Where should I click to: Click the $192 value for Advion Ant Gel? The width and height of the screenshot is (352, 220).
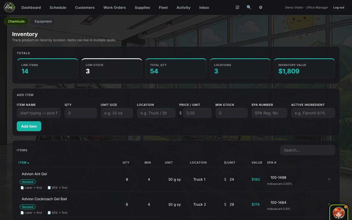click(x=256, y=179)
